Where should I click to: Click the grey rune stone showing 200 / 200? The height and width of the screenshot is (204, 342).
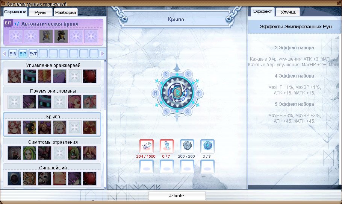point(187,146)
